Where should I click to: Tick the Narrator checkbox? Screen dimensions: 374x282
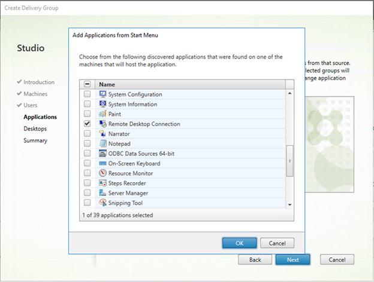click(x=88, y=134)
